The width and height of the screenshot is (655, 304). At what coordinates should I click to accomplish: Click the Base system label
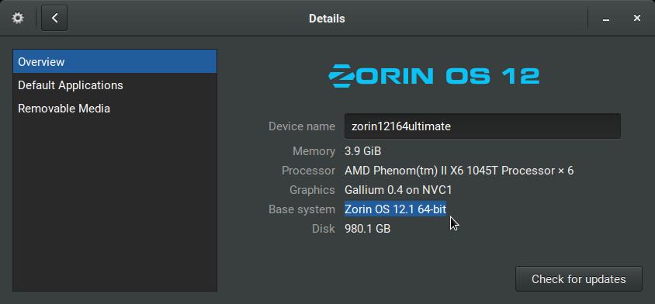(302, 209)
